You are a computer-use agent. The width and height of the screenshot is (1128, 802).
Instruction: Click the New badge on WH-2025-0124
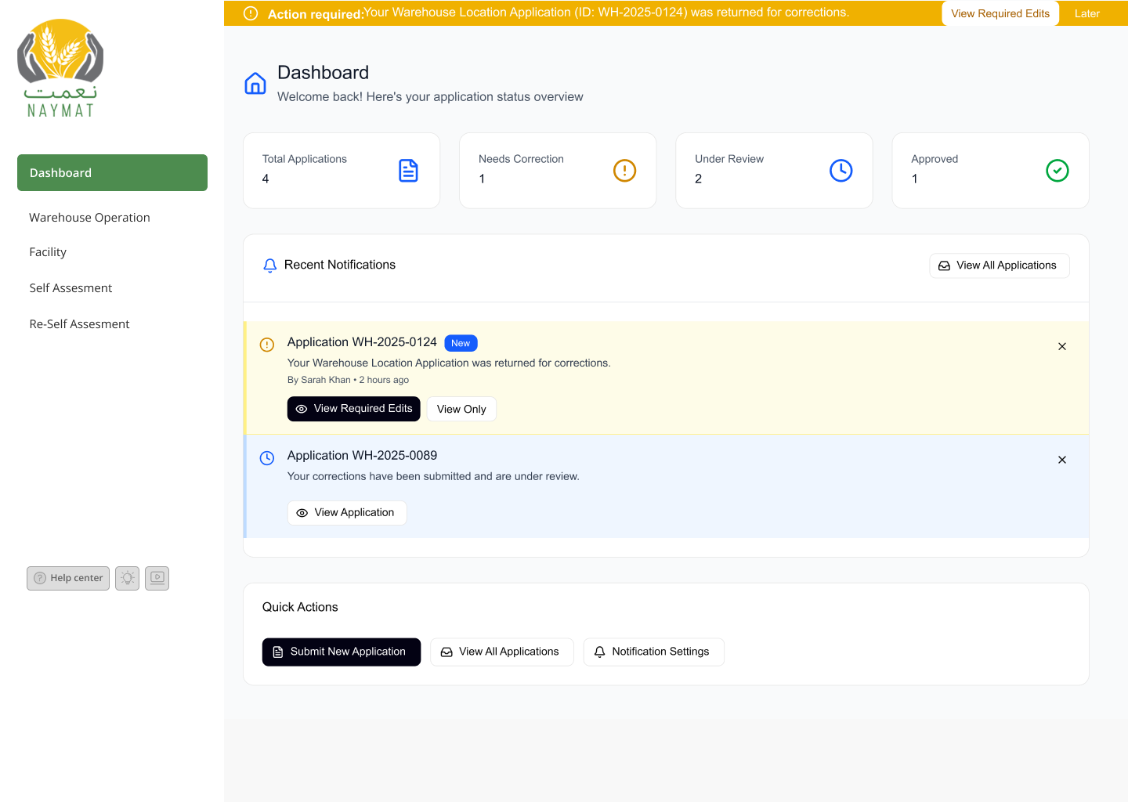pyautogui.click(x=461, y=343)
